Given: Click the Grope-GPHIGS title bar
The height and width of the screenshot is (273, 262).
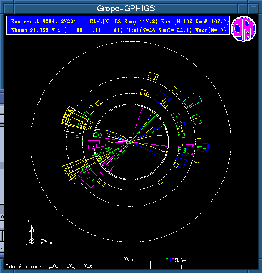Looking at the screenshot, I should [126, 9].
